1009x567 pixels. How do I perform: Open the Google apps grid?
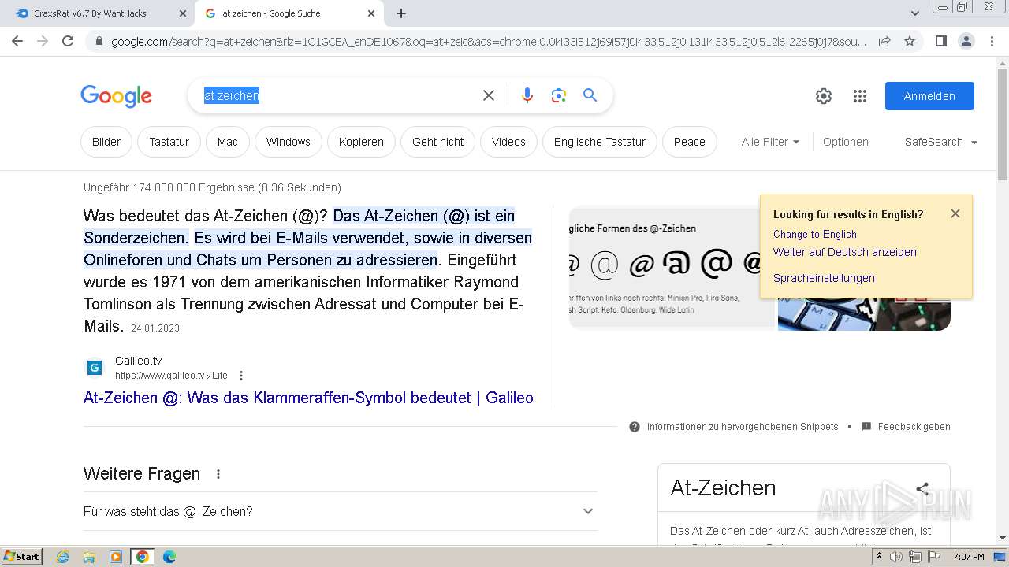[x=860, y=96]
